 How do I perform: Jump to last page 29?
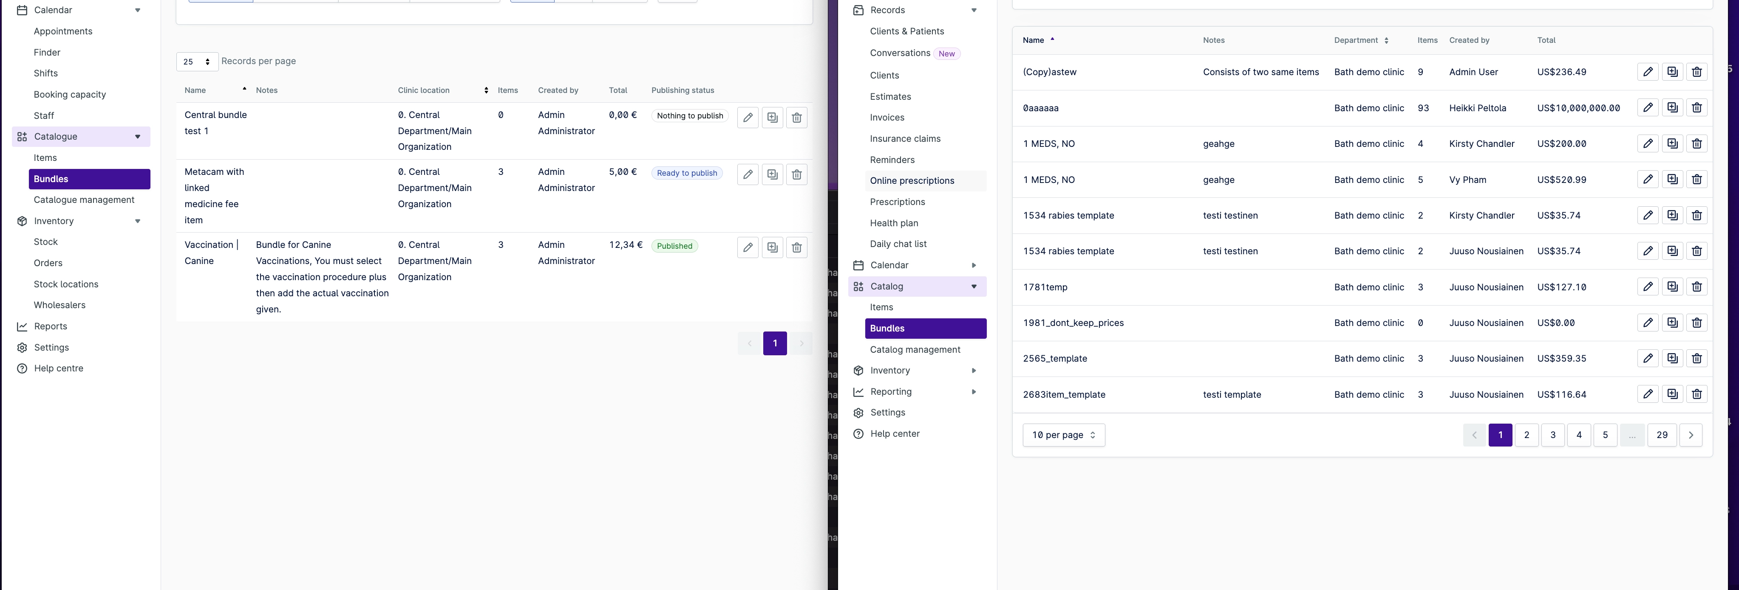pyautogui.click(x=1662, y=435)
